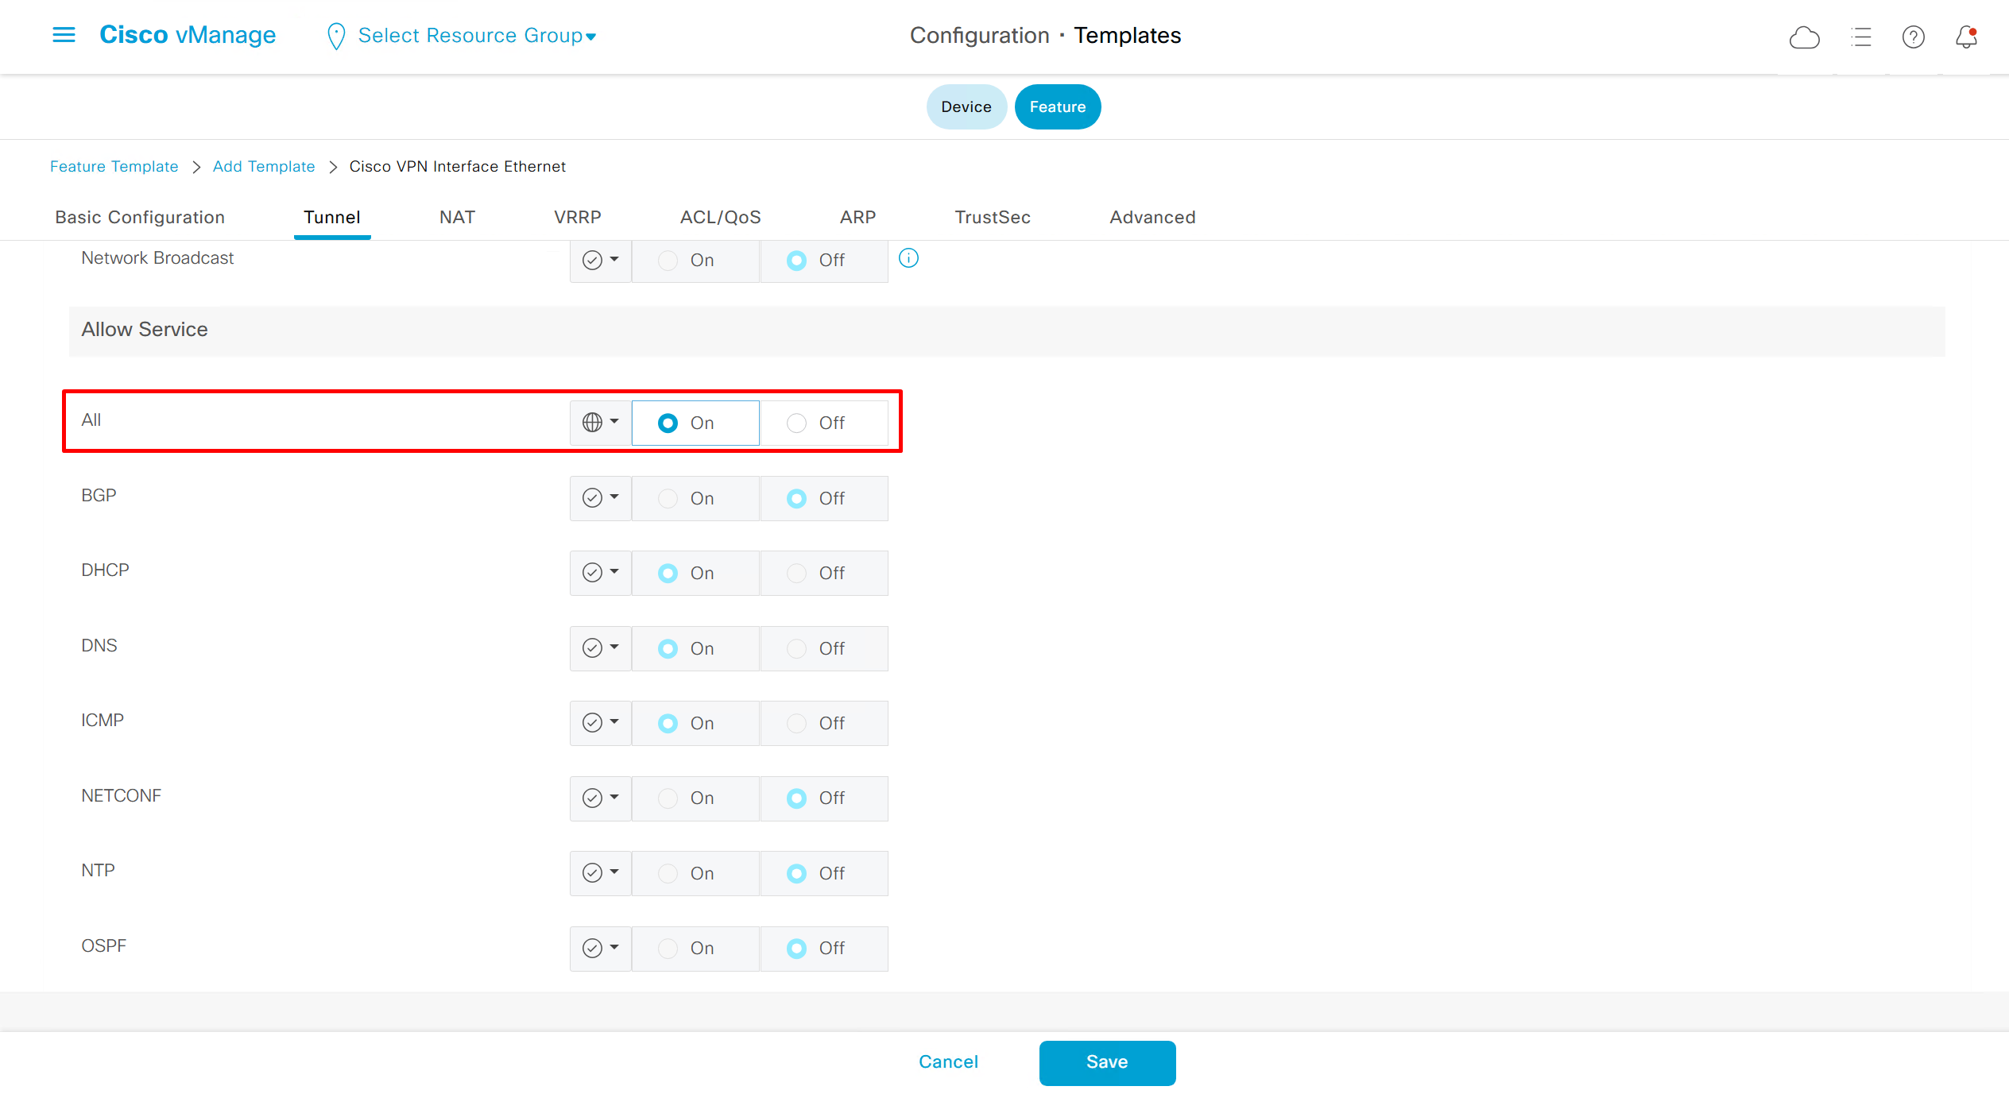Open the task list icon in header

click(x=1860, y=37)
